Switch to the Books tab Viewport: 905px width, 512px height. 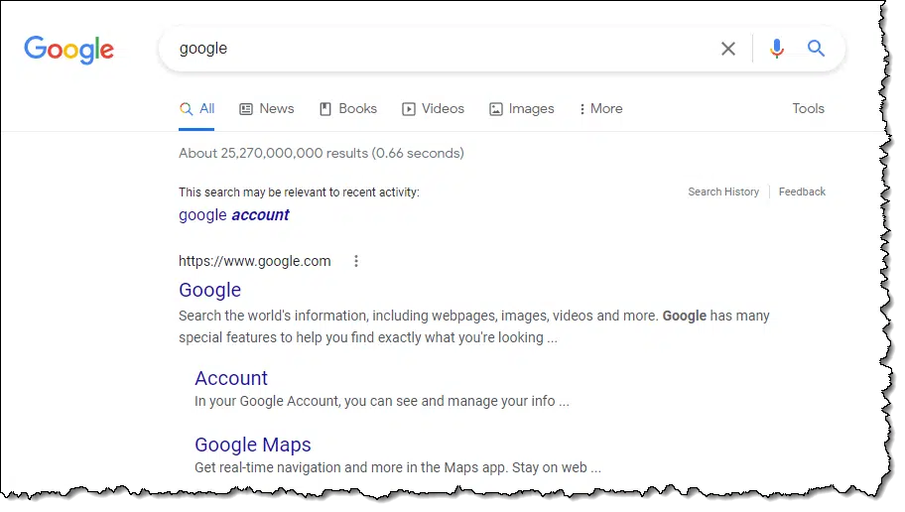point(348,108)
